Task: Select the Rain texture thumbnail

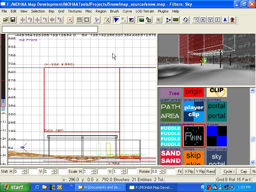Action: [x=194, y=137]
